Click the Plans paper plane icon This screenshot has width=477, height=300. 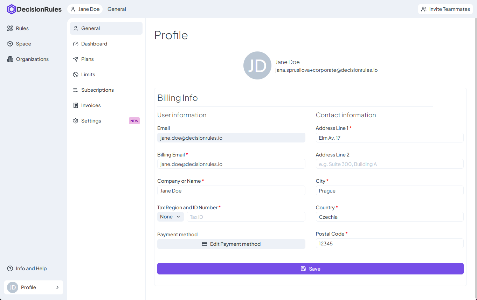pos(76,59)
